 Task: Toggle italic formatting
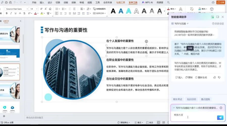pos(11,13)
